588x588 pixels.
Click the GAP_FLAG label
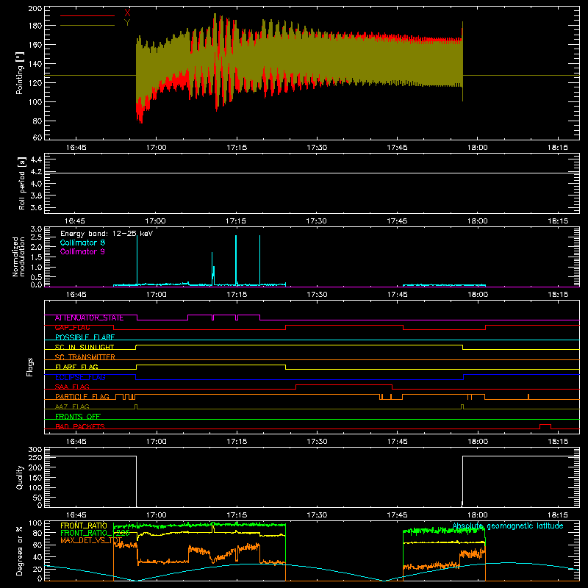(72, 328)
